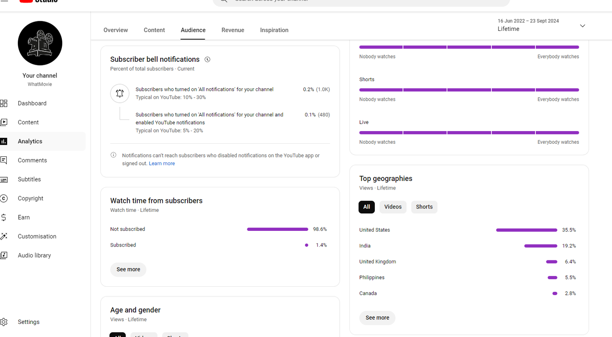
Task: Click the clock icon beside Subscriber bell notifications
Action: point(207,60)
